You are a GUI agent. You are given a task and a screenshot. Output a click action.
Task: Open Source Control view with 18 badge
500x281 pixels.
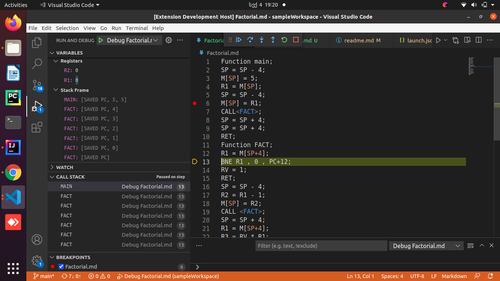coord(37,85)
